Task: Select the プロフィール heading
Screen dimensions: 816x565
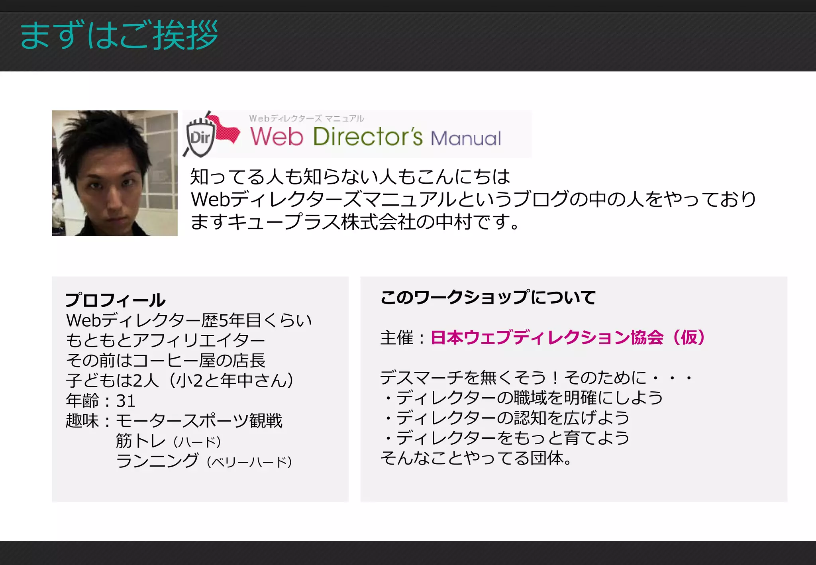Action: click(115, 300)
